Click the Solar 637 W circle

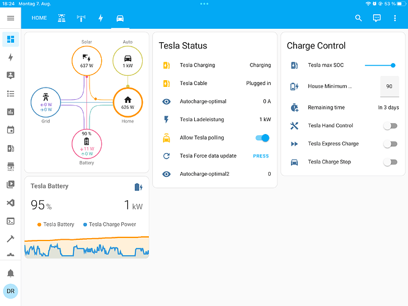86,61
